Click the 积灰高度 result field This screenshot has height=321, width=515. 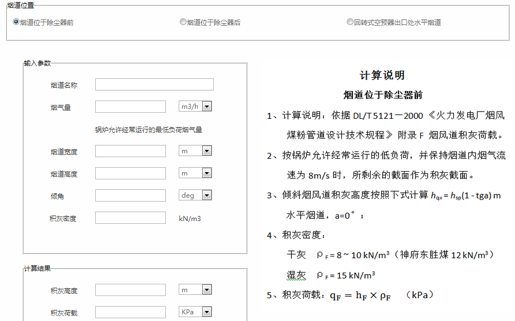point(130,290)
